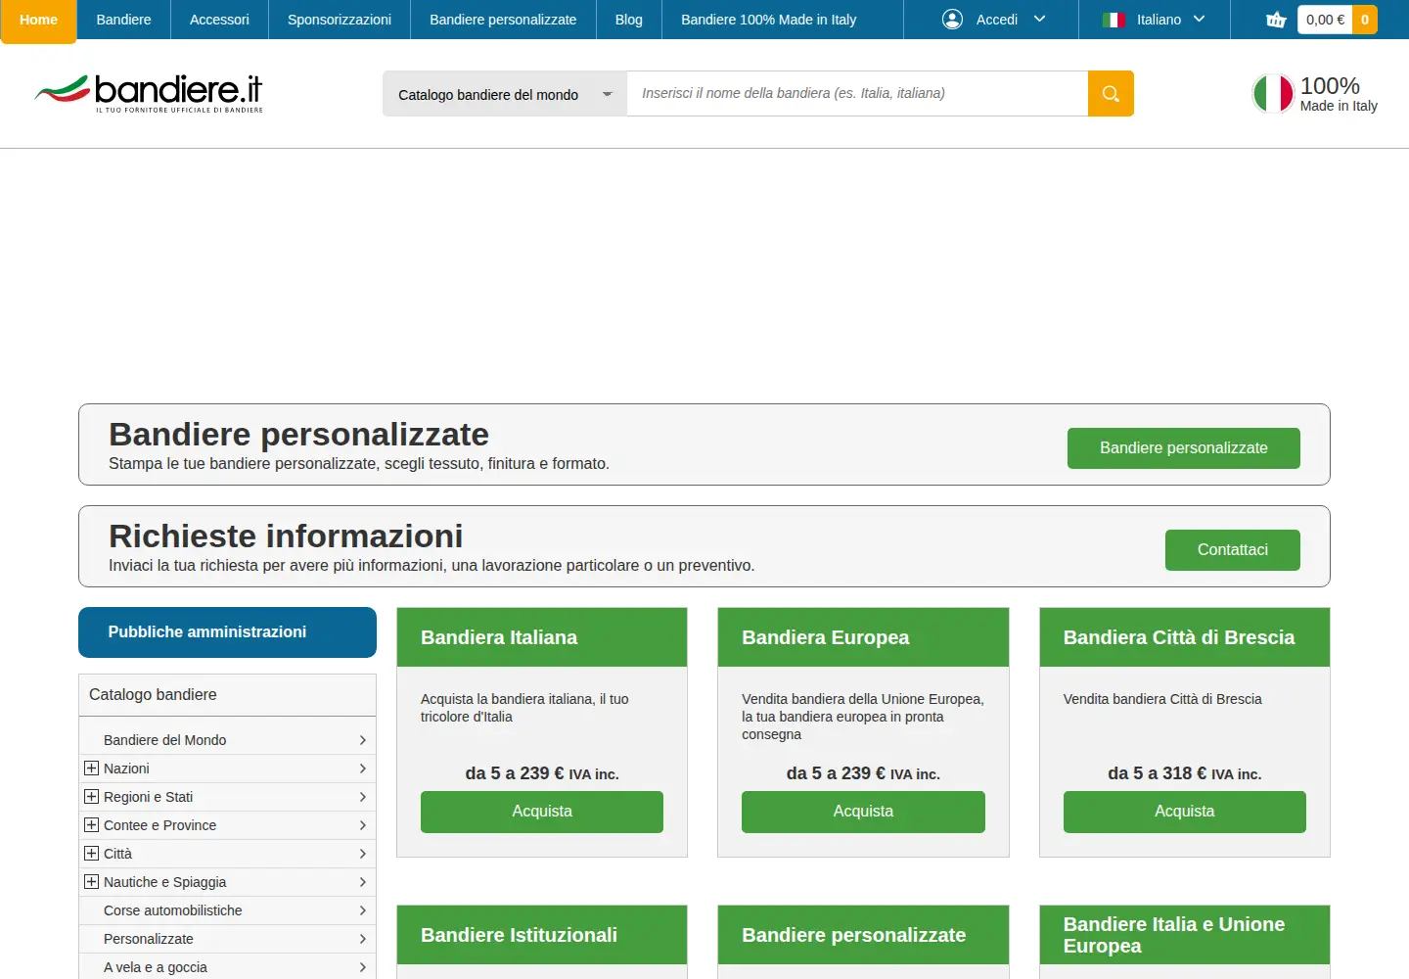The height and width of the screenshot is (979, 1409).
Task: Click the orange search magnifier button
Action: tap(1111, 94)
